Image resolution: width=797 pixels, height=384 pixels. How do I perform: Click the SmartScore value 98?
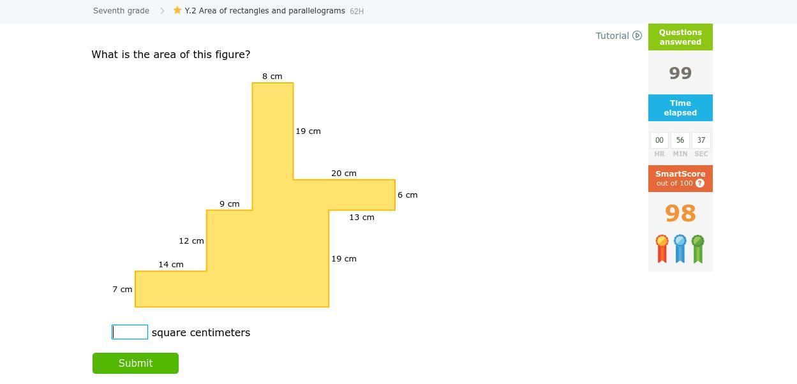(x=680, y=213)
